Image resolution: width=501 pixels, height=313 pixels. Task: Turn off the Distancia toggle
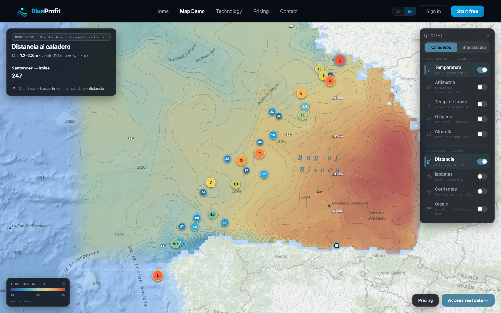coord(482,162)
